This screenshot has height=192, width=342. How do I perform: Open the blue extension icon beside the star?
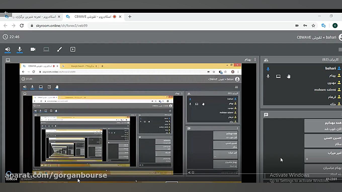pyautogui.click(x=324, y=26)
